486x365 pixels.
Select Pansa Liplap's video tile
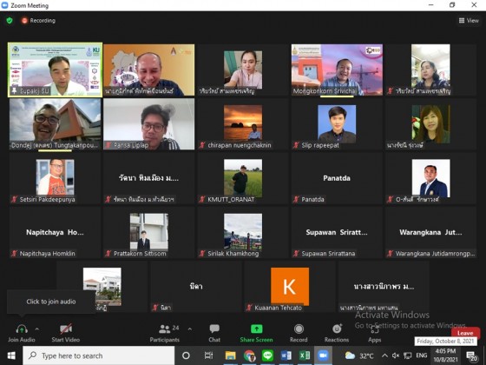[148, 124]
